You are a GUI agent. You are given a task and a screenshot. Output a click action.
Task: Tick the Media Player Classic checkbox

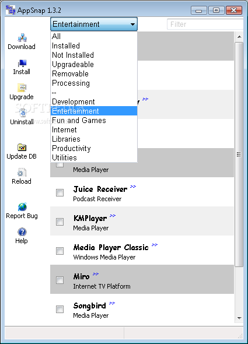pos(60,251)
